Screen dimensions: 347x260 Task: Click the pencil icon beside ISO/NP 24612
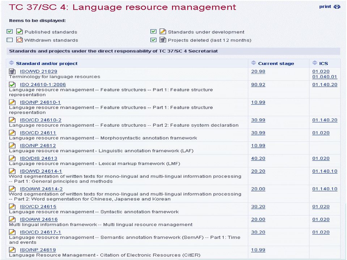click(x=12, y=146)
